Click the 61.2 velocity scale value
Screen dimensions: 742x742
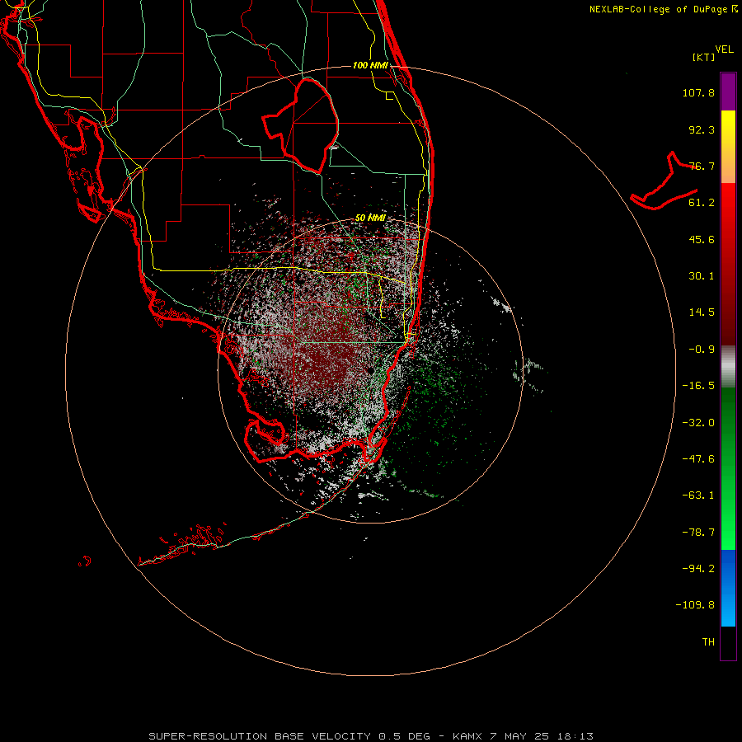click(x=702, y=203)
